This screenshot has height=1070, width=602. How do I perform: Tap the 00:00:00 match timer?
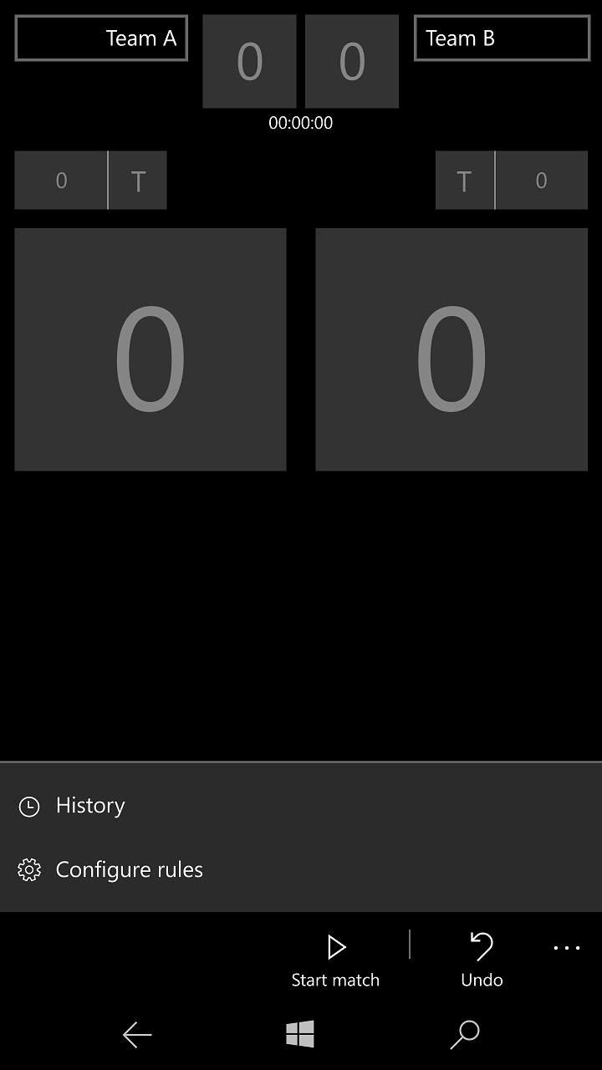[301, 123]
